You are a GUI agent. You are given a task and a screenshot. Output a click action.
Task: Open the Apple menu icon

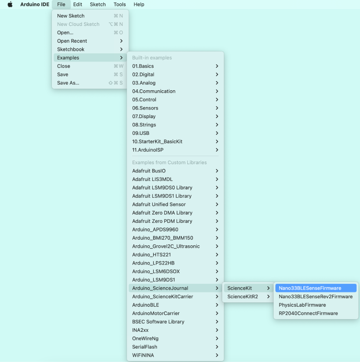(x=10, y=4)
